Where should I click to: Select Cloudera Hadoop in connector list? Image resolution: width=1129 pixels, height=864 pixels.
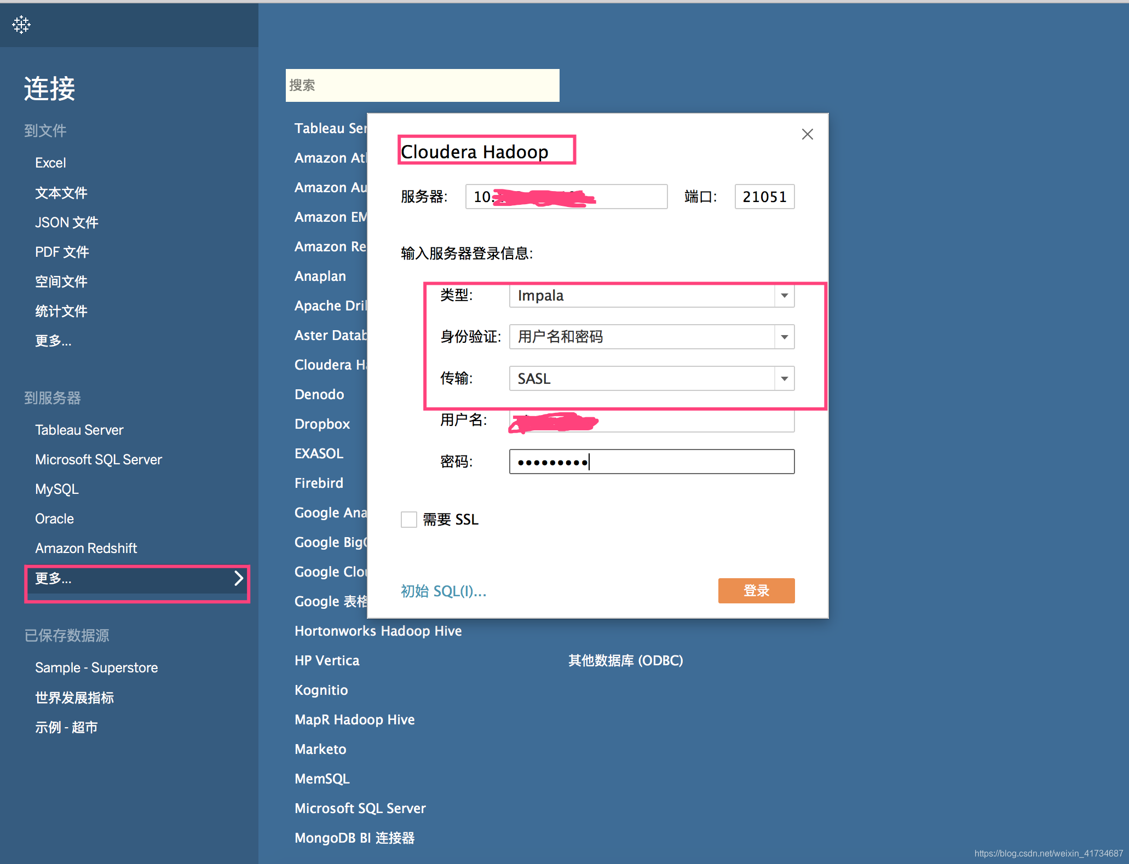pyautogui.click(x=330, y=365)
